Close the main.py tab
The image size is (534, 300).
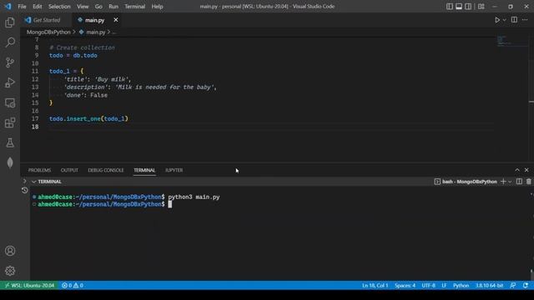[x=116, y=20]
